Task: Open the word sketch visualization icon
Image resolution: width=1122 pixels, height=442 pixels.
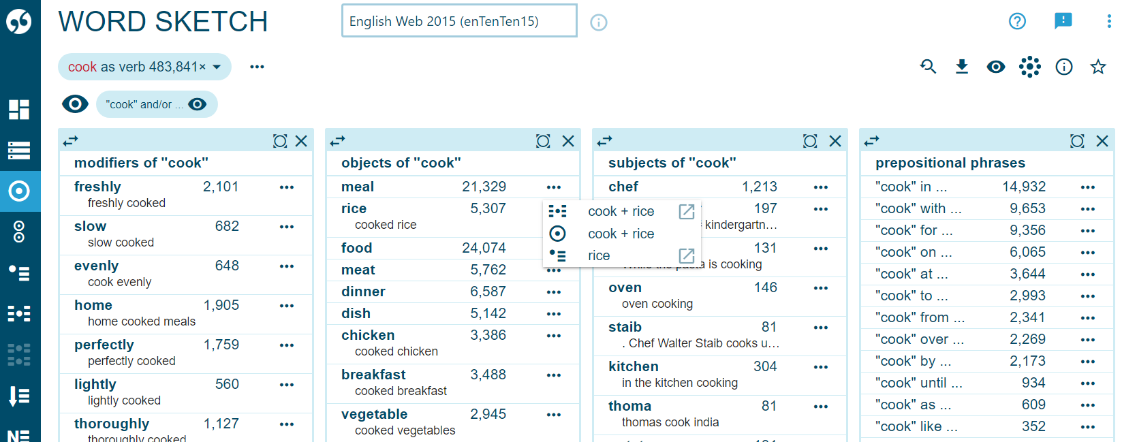Action: click(x=1029, y=67)
